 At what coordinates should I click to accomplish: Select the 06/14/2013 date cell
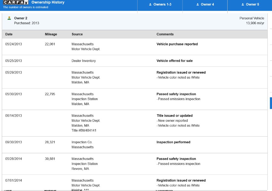14,115
